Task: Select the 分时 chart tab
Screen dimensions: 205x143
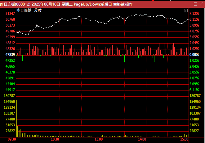Action: point(38,10)
